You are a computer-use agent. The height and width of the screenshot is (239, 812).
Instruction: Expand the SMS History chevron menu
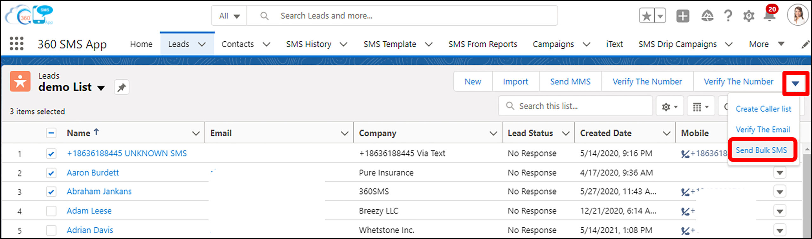343,44
